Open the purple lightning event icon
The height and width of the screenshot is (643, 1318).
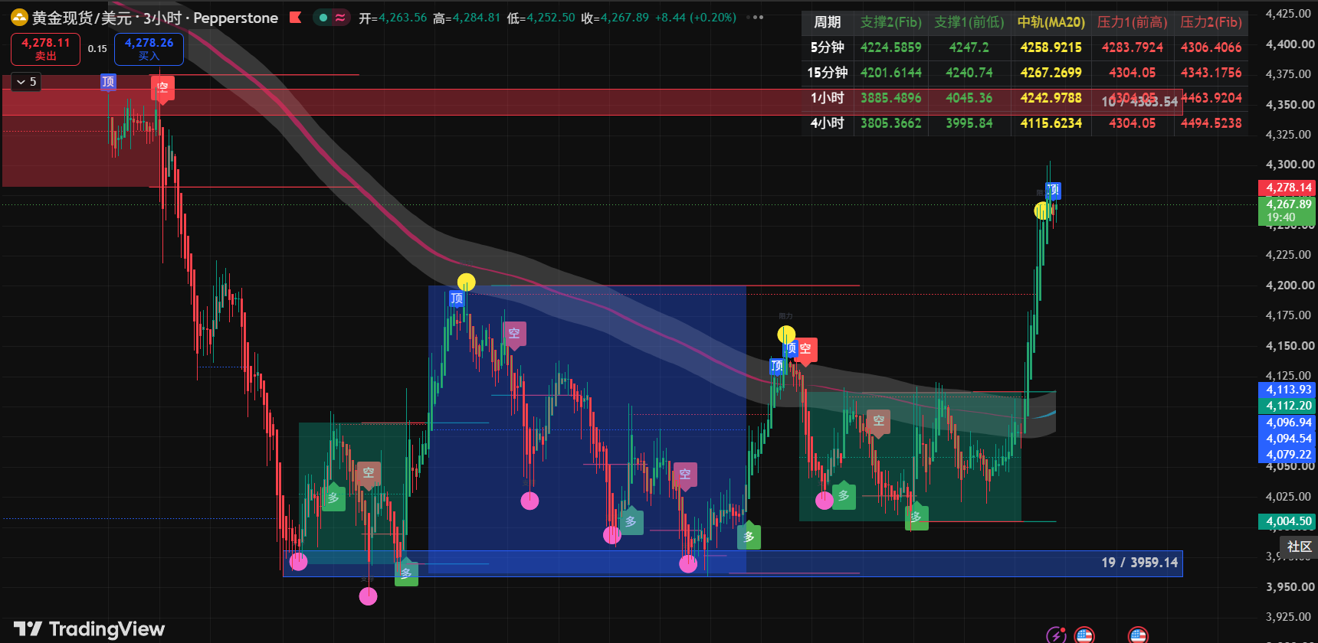tap(1056, 634)
